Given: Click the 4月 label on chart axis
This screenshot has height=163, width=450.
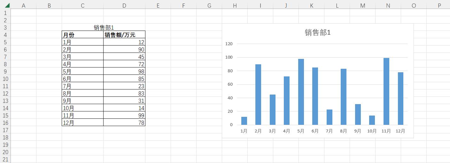Looking at the screenshot, I should pyautogui.click(x=287, y=131).
